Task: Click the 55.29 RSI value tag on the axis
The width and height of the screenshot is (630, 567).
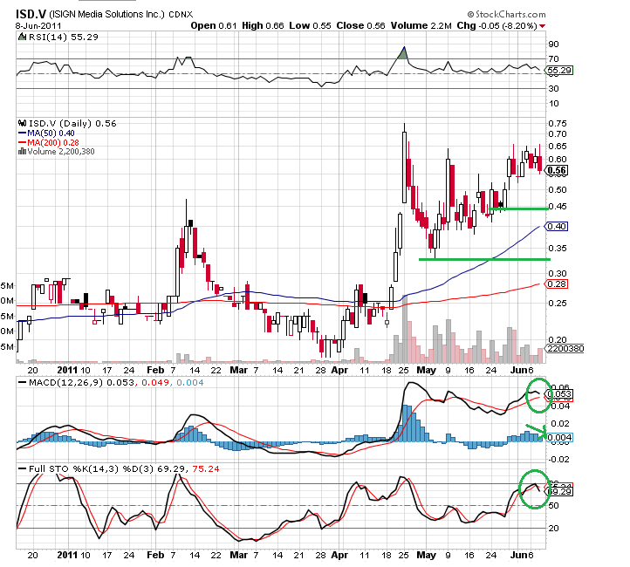Action: click(x=559, y=71)
